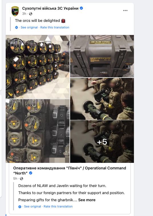Image resolution: width=153 pixels, height=216 pixels.
Task: Open translation settings gear in the shared post
Action: (x=20, y=207)
